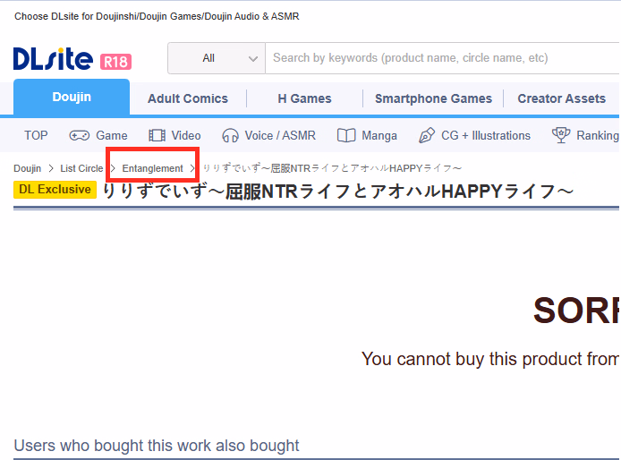The image size is (621, 460).
Task: Switch to the Adult Comics tab
Action: (188, 98)
